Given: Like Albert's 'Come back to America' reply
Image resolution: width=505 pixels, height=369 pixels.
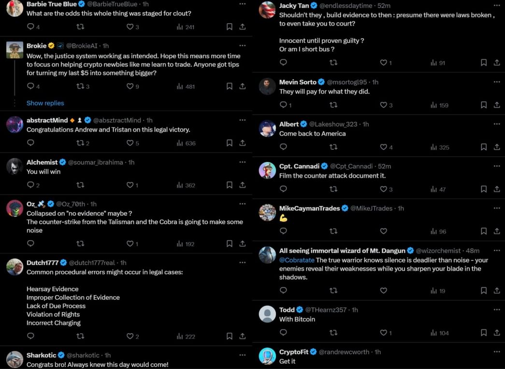Looking at the screenshot, I should click(x=383, y=147).
